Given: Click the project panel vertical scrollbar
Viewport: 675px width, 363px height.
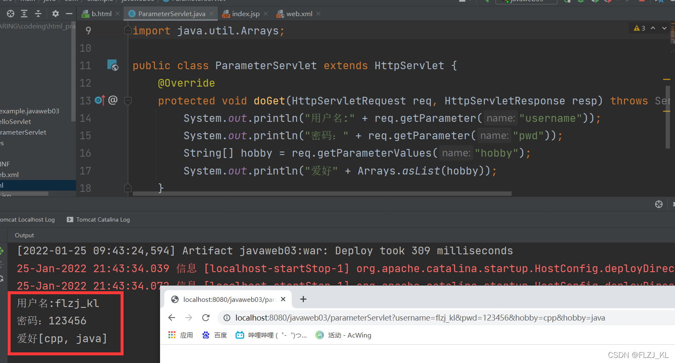Looking at the screenshot, I should coord(73,72).
